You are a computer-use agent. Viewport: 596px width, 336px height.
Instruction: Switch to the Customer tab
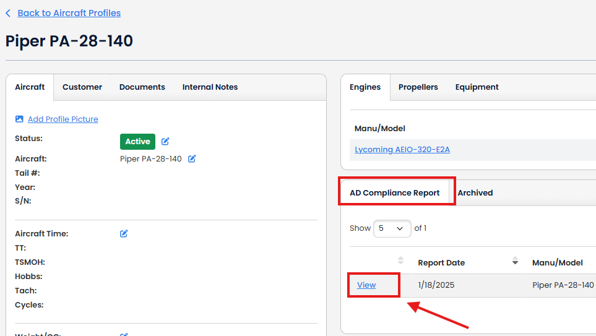[x=82, y=87]
